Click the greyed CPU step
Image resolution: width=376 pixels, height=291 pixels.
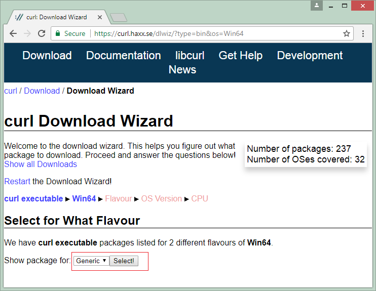pyautogui.click(x=200, y=199)
